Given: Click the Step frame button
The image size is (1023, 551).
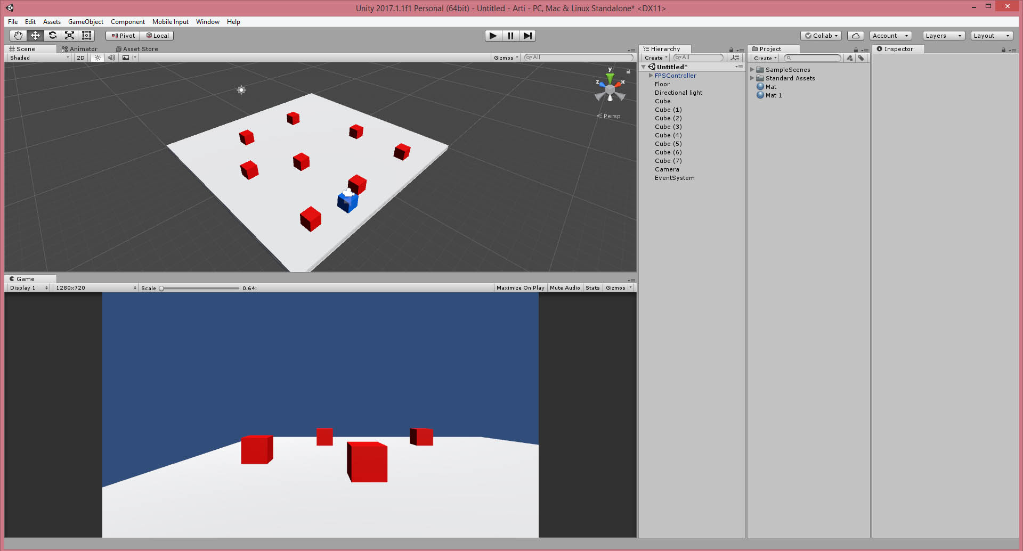Looking at the screenshot, I should point(527,36).
